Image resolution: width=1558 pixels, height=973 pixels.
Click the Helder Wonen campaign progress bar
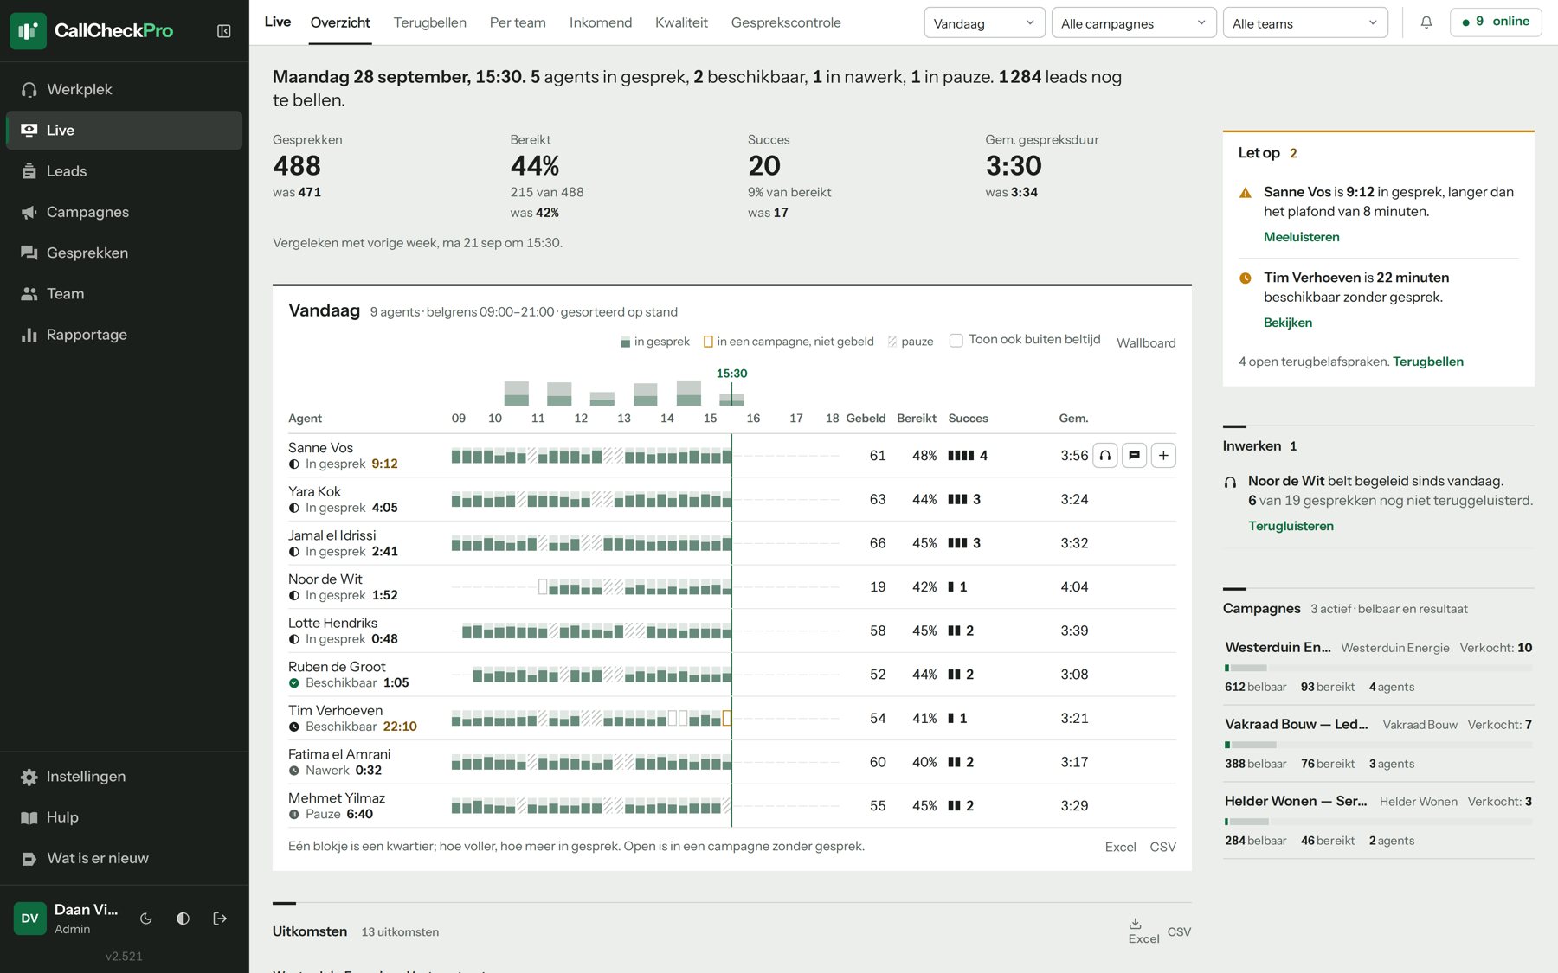(x=1378, y=822)
